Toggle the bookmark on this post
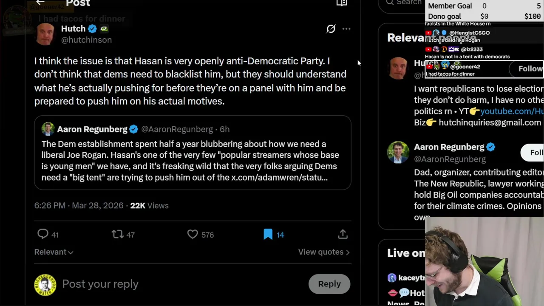 coord(268,234)
